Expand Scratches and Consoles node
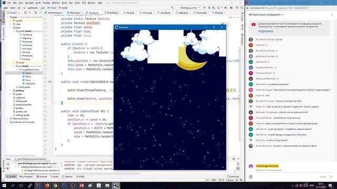The width and height of the screenshot is (337, 189). tap(7, 122)
